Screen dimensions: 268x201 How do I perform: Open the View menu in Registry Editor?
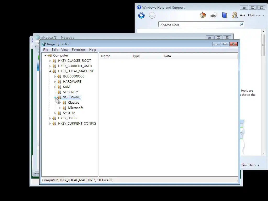65,49
